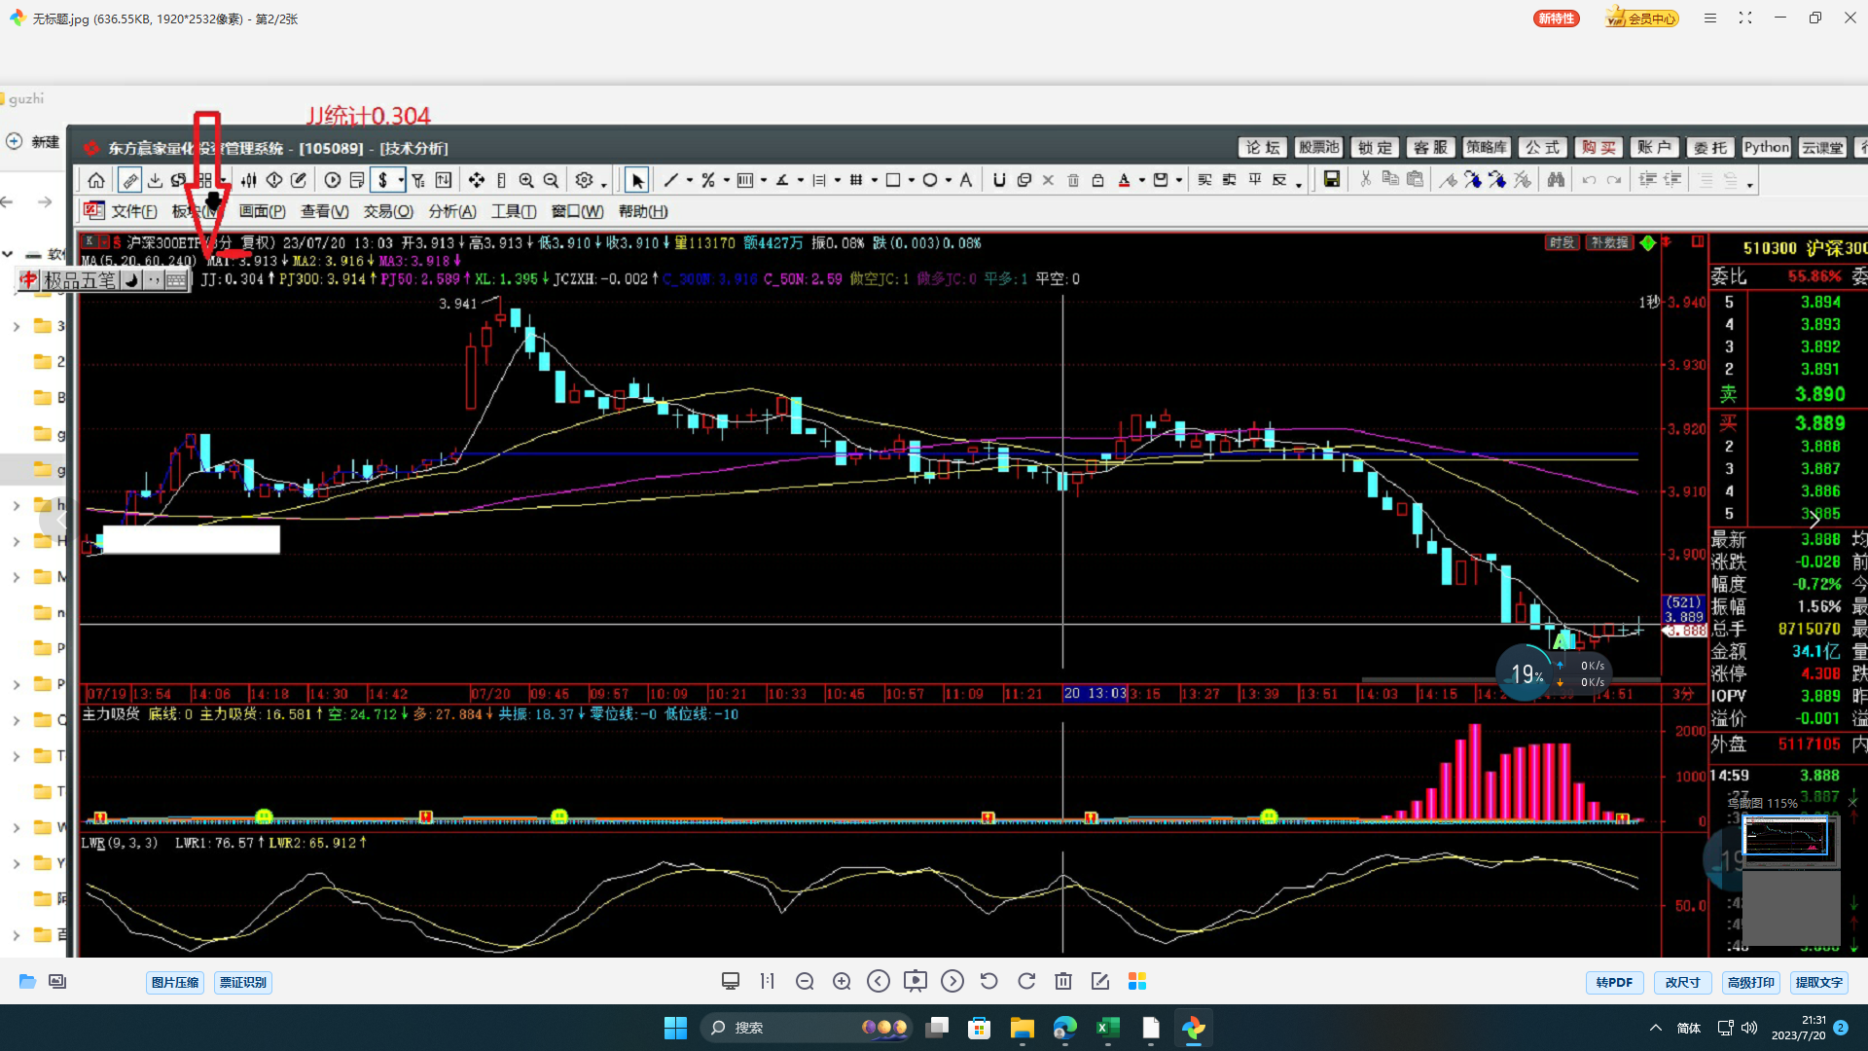Viewport: 1868px width, 1051px height.
Task: Open dropdown arrow beside percent tool
Action: 727,181
